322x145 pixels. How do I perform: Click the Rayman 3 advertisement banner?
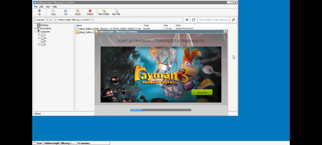(x=161, y=74)
